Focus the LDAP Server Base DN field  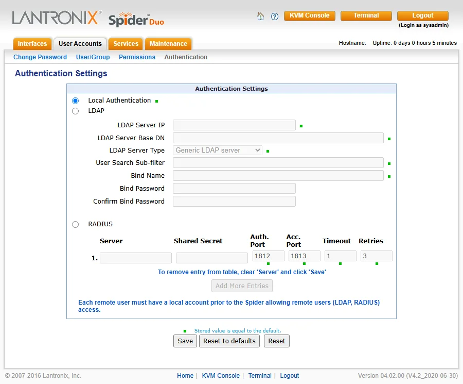278,138
